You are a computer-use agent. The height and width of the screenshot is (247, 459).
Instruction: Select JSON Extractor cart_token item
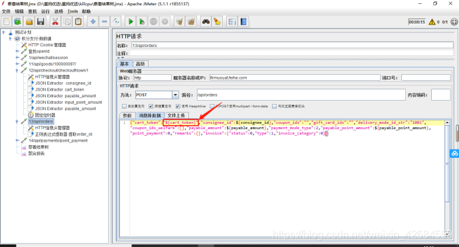click(x=60, y=89)
